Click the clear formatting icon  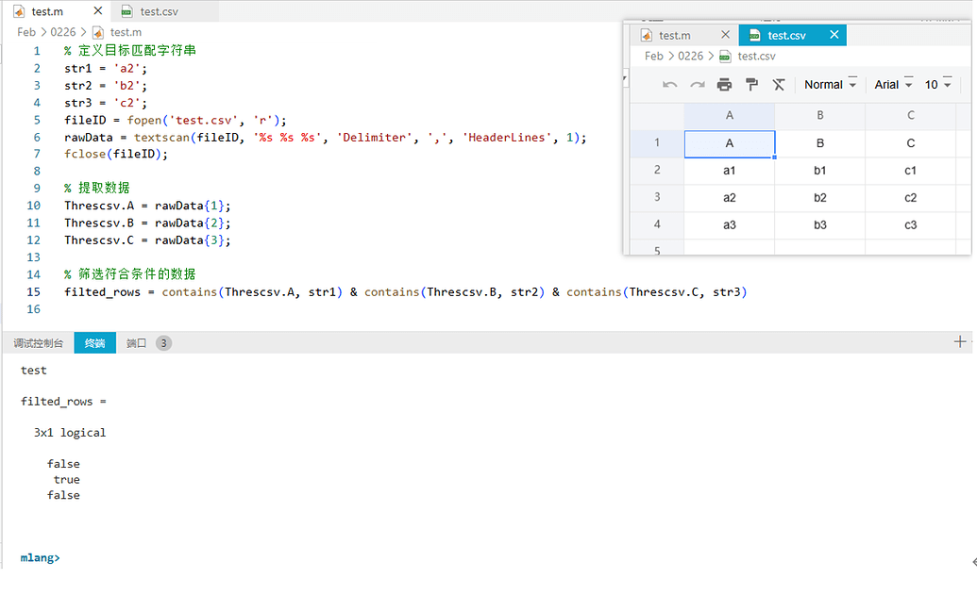tap(779, 85)
